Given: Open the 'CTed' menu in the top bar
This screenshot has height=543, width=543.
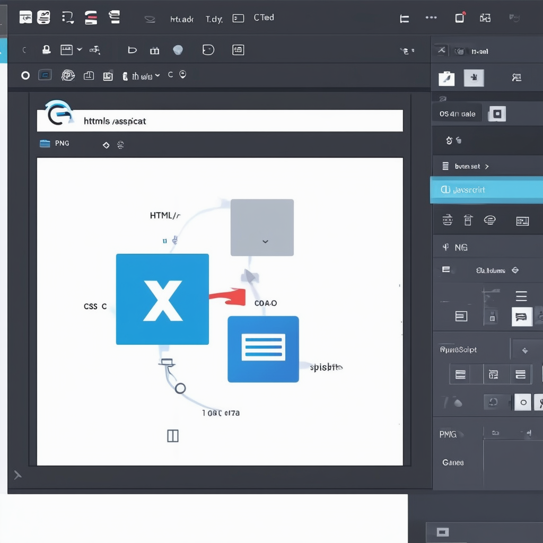Looking at the screenshot, I should pyautogui.click(x=264, y=17).
